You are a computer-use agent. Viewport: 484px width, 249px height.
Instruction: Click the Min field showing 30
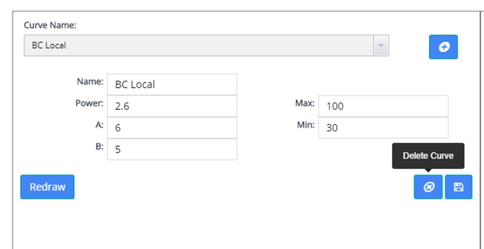coord(383,128)
